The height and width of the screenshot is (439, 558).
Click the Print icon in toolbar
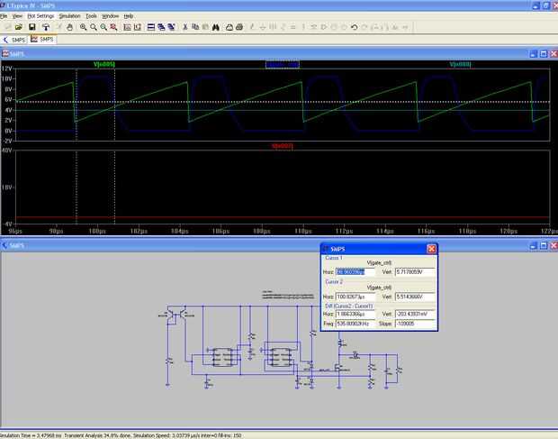click(229, 27)
